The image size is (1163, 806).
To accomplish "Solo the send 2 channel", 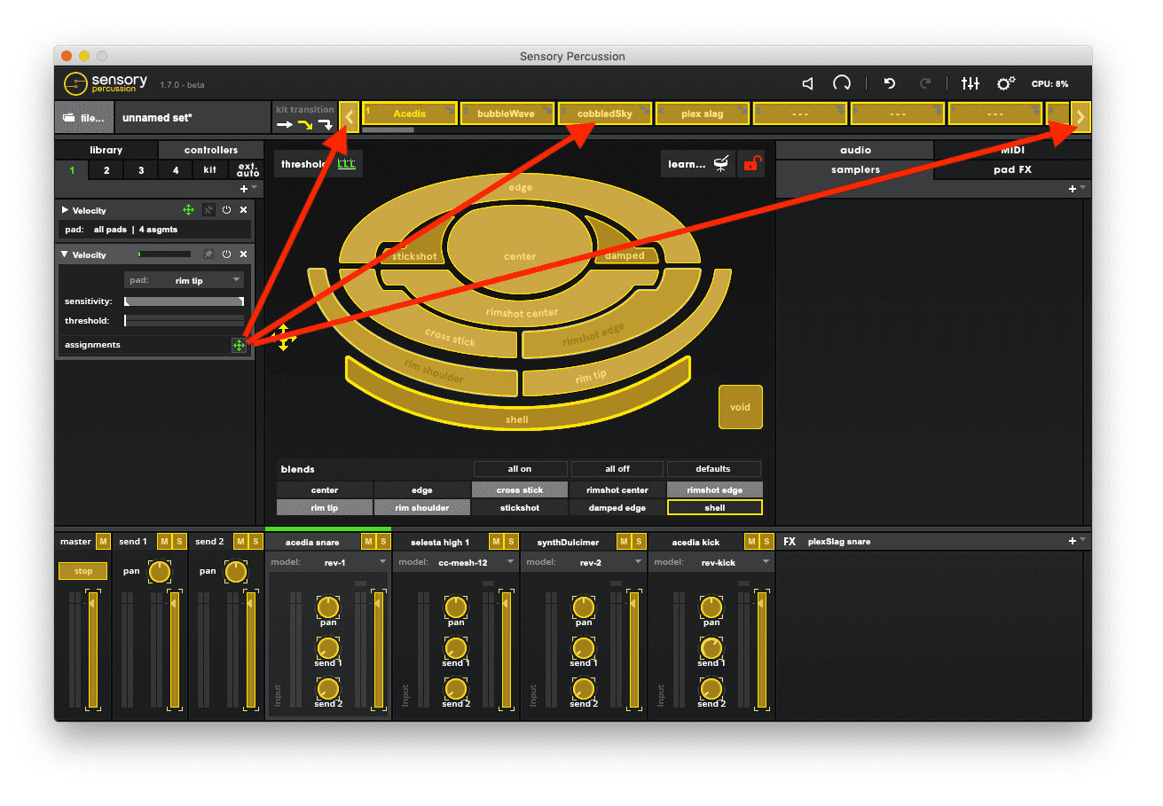I will click(x=255, y=542).
